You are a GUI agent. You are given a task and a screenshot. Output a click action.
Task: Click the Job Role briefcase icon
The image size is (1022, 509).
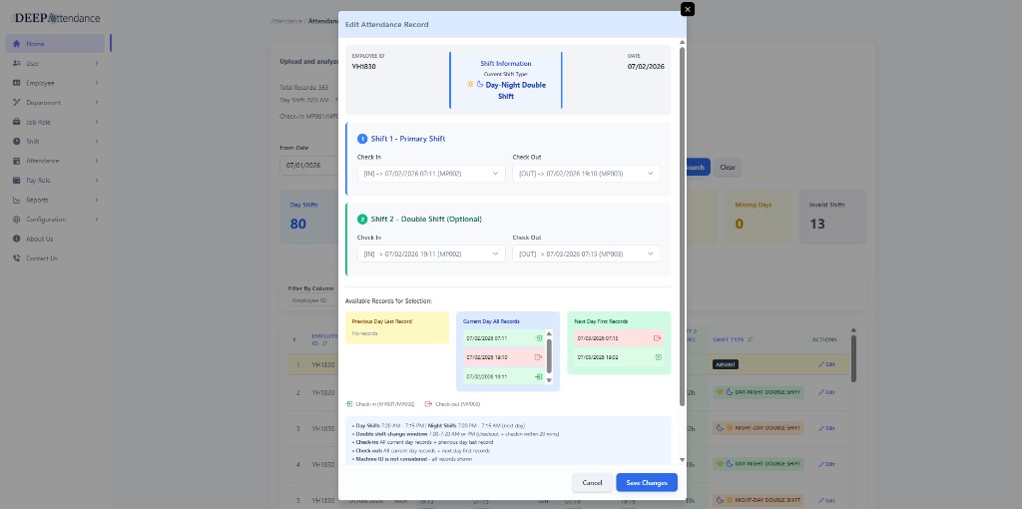tap(16, 122)
